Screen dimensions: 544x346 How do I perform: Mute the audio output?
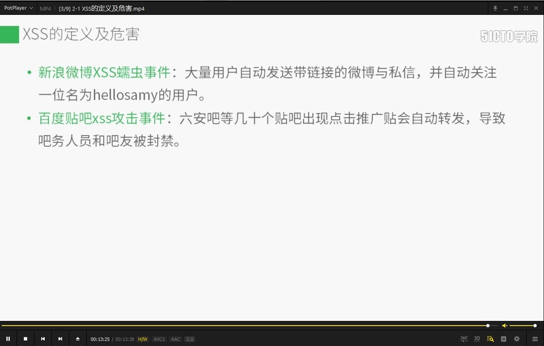(505, 326)
